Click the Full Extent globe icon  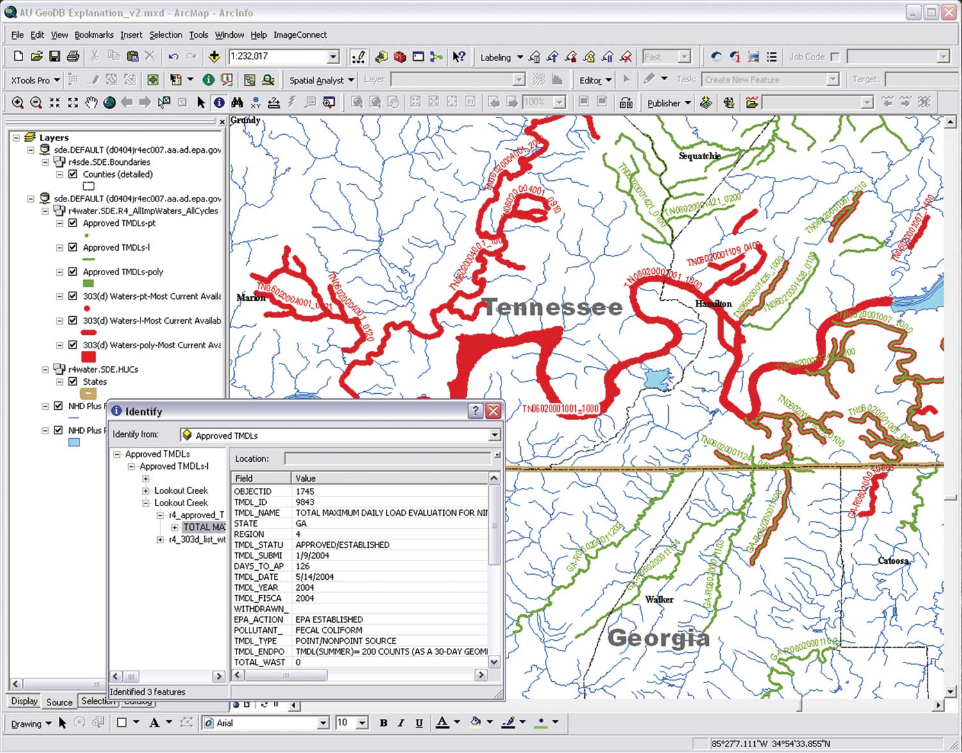(x=109, y=102)
